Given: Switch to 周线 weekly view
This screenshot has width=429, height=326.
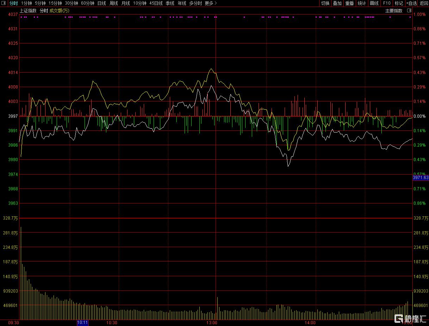Looking at the screenshot, I should (113, 3).
